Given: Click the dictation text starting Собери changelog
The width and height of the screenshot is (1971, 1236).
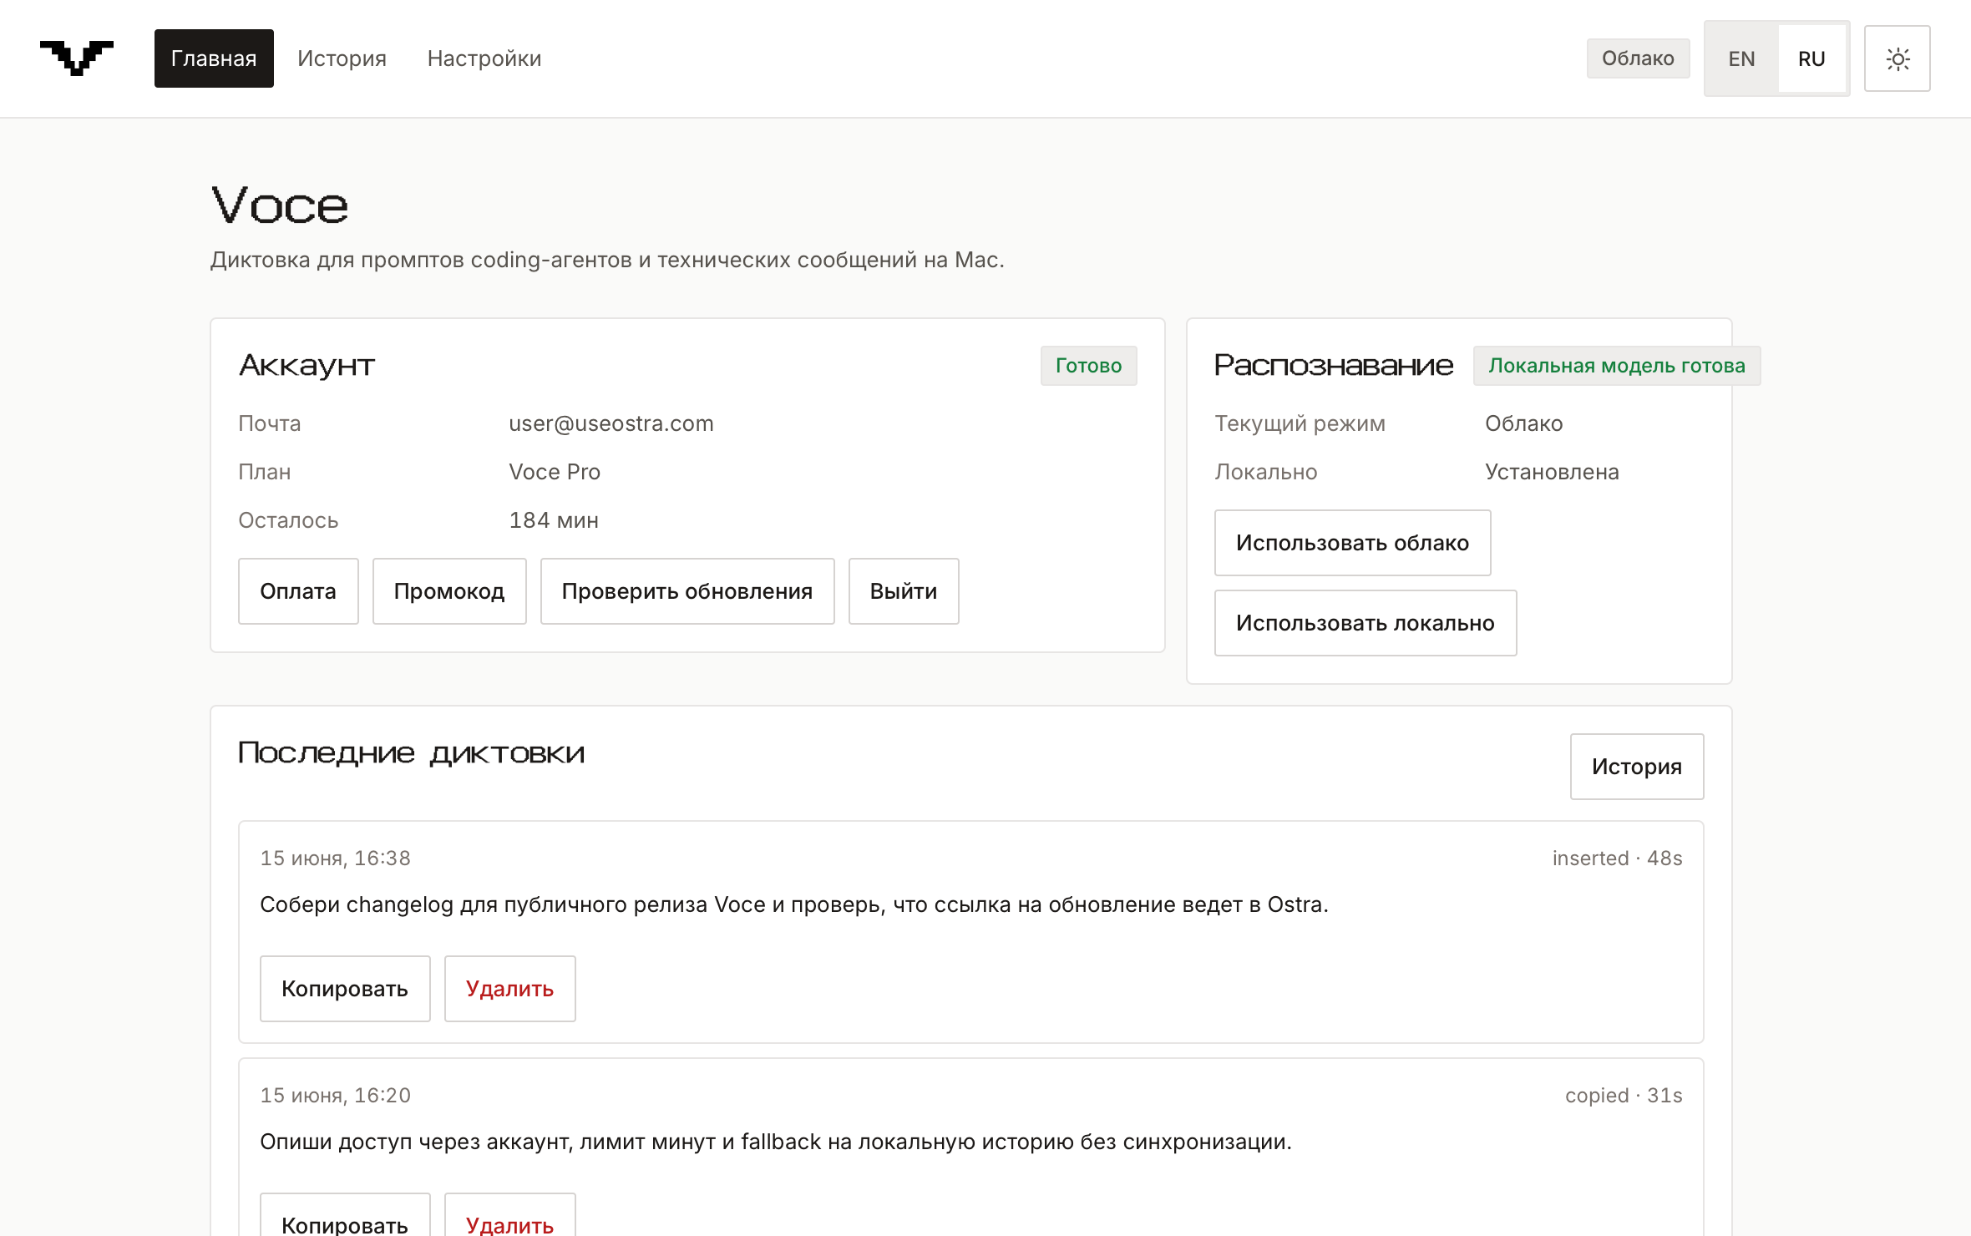Looking at the screenshot, I should pyautogui.click(x=794, y=904).
